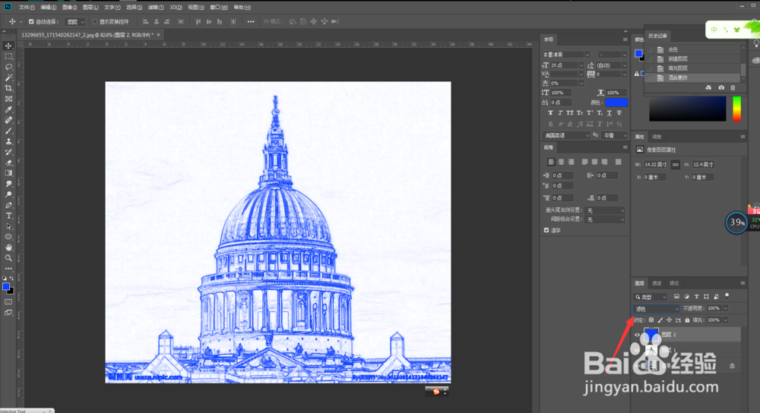Select the Clone Stamp tool
The width and height of the screenshot is (760, 413).
[x=8, y=141]
